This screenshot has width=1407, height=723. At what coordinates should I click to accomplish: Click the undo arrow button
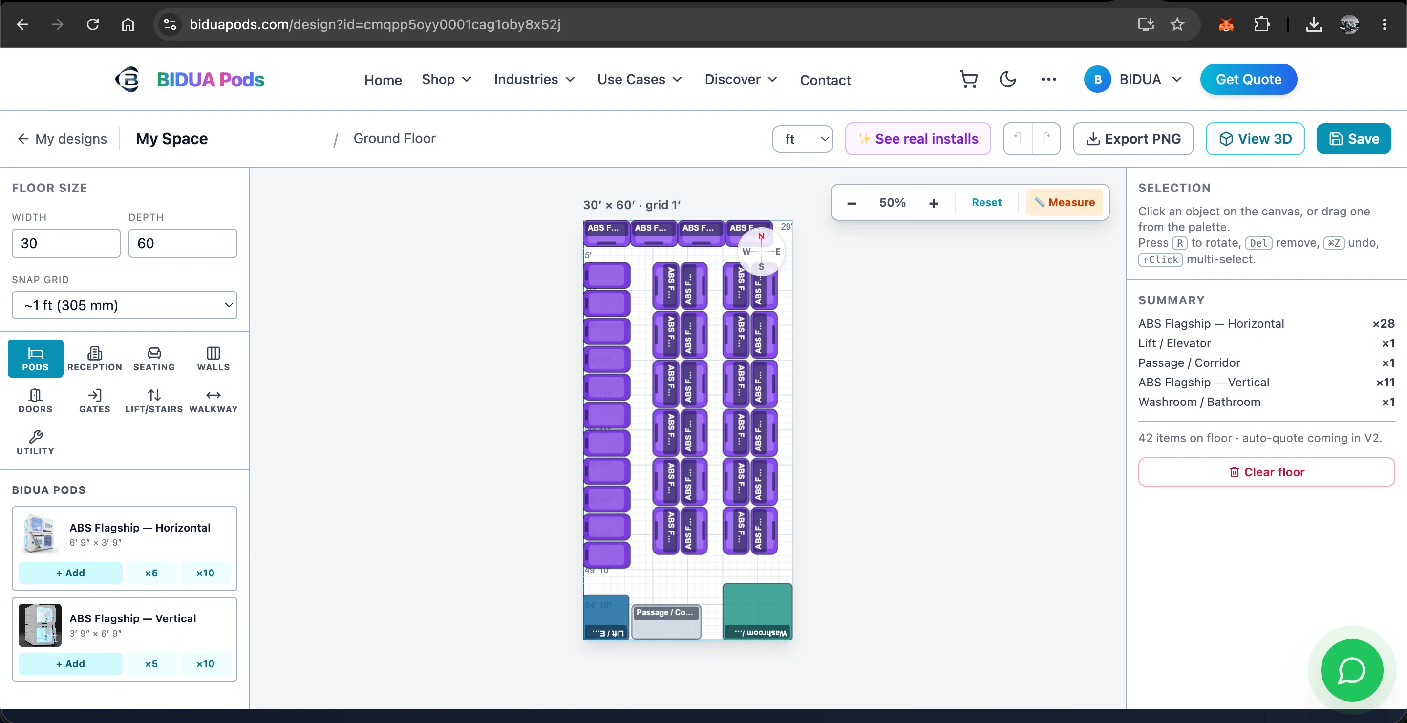(1018, 139)
